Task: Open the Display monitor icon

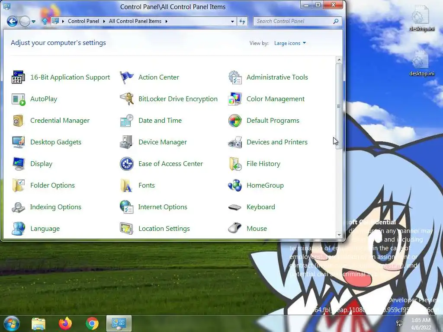Action: coord(18,164)
